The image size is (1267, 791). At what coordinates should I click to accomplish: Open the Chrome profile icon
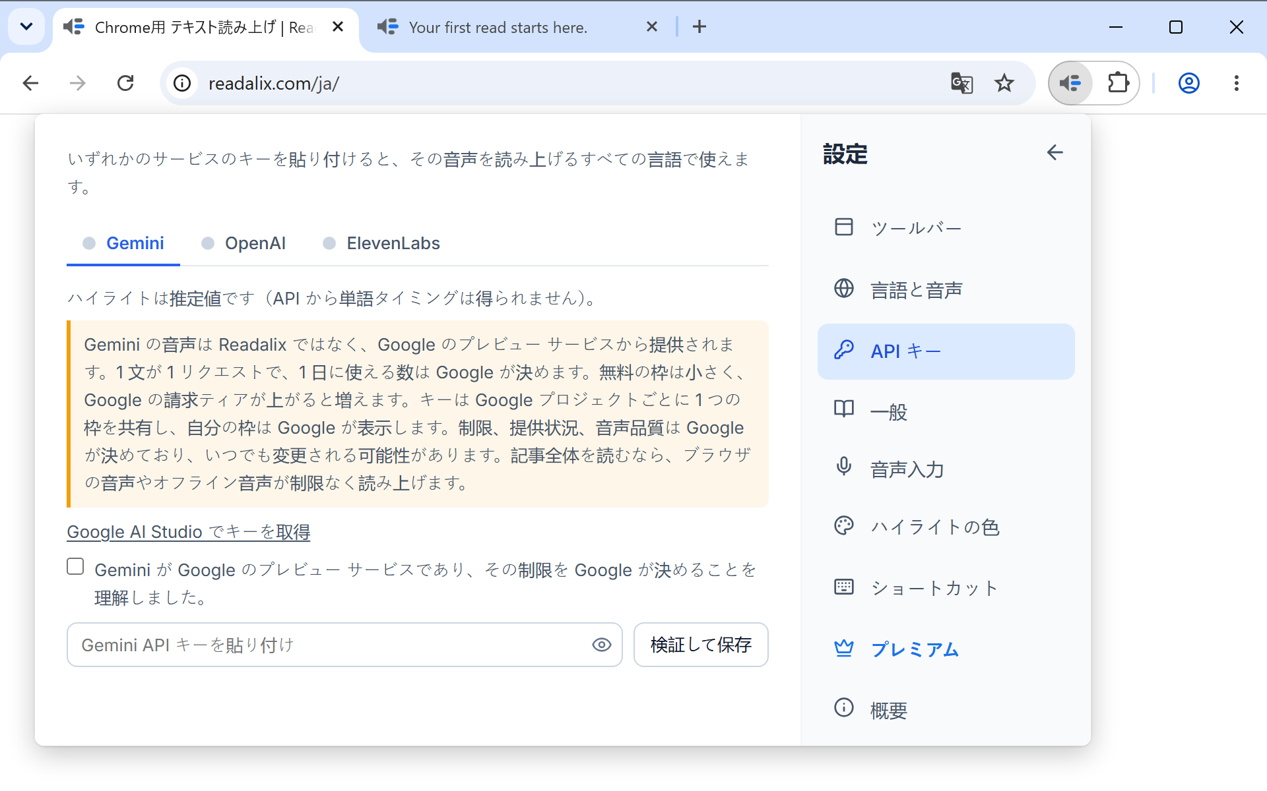[1188, 83]
